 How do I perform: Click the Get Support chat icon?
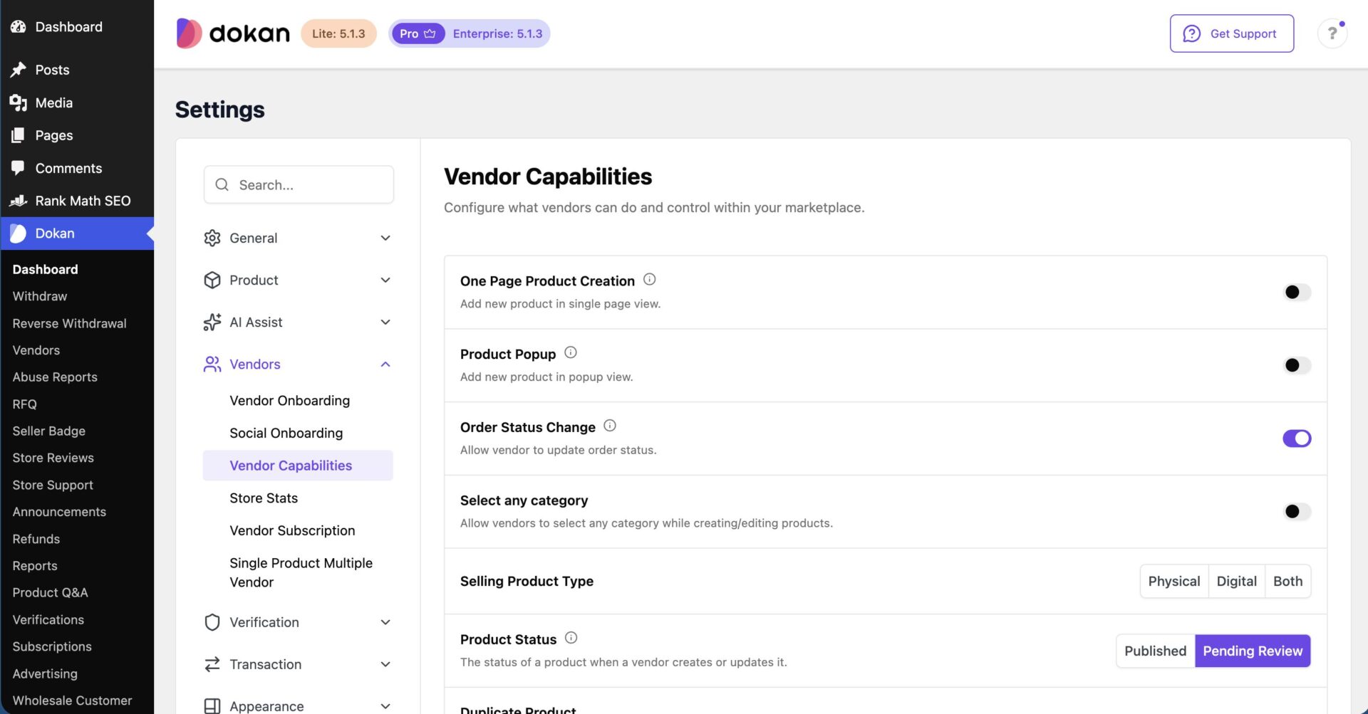pos(1191,33)
